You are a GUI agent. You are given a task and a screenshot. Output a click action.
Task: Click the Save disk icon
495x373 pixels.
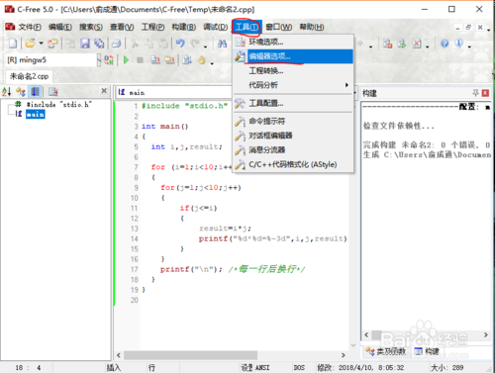(x=85, y=44)
